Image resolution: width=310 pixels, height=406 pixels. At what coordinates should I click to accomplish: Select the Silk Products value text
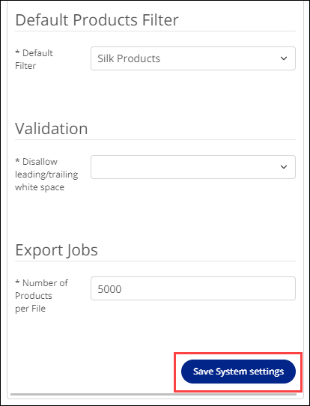click(x=129, y=58)
